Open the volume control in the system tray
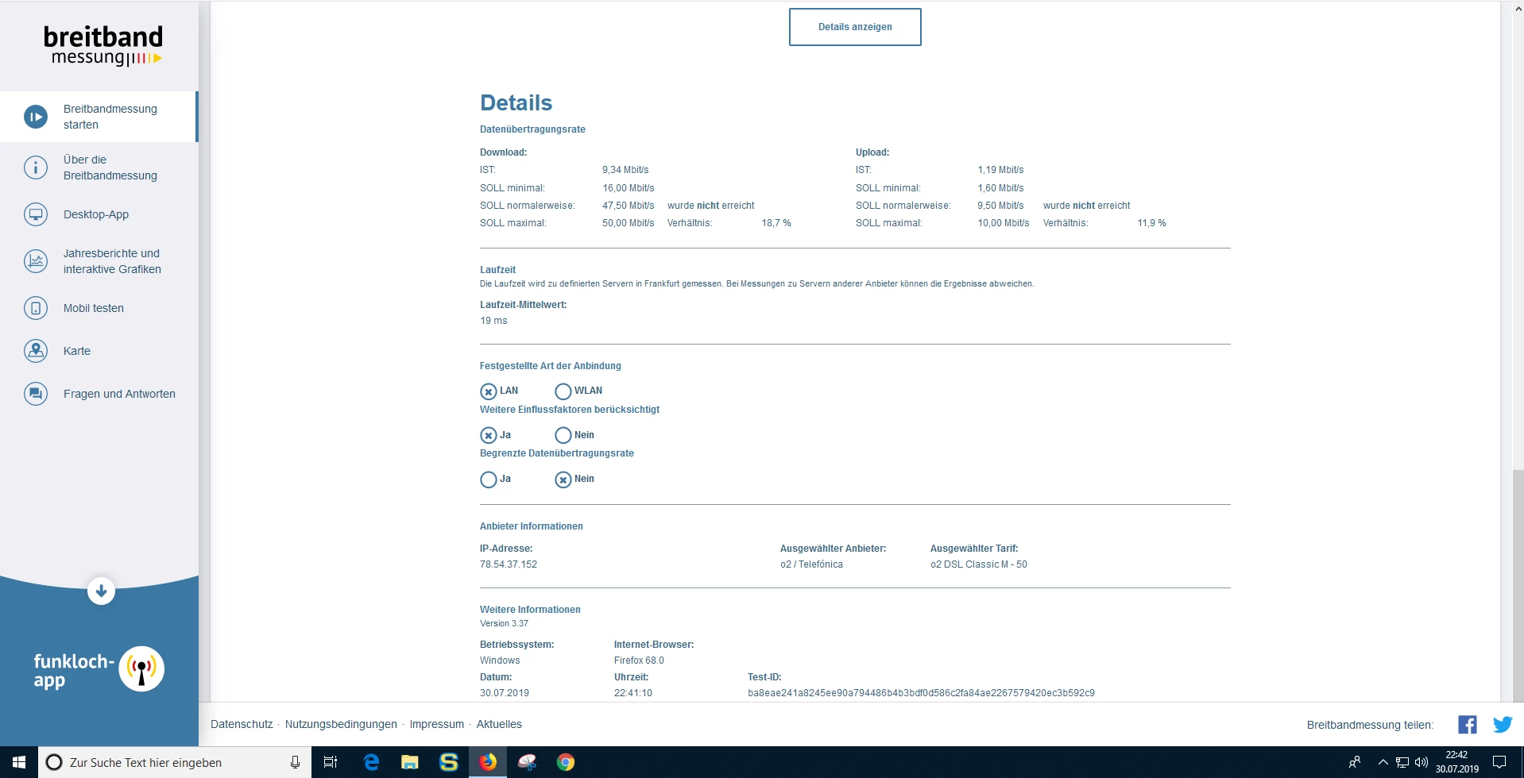1524x778 pixels. [x=1421, y=763]
